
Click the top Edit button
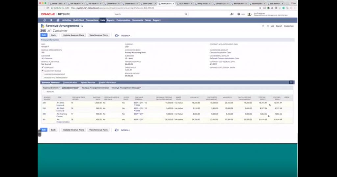pos(44,35)
